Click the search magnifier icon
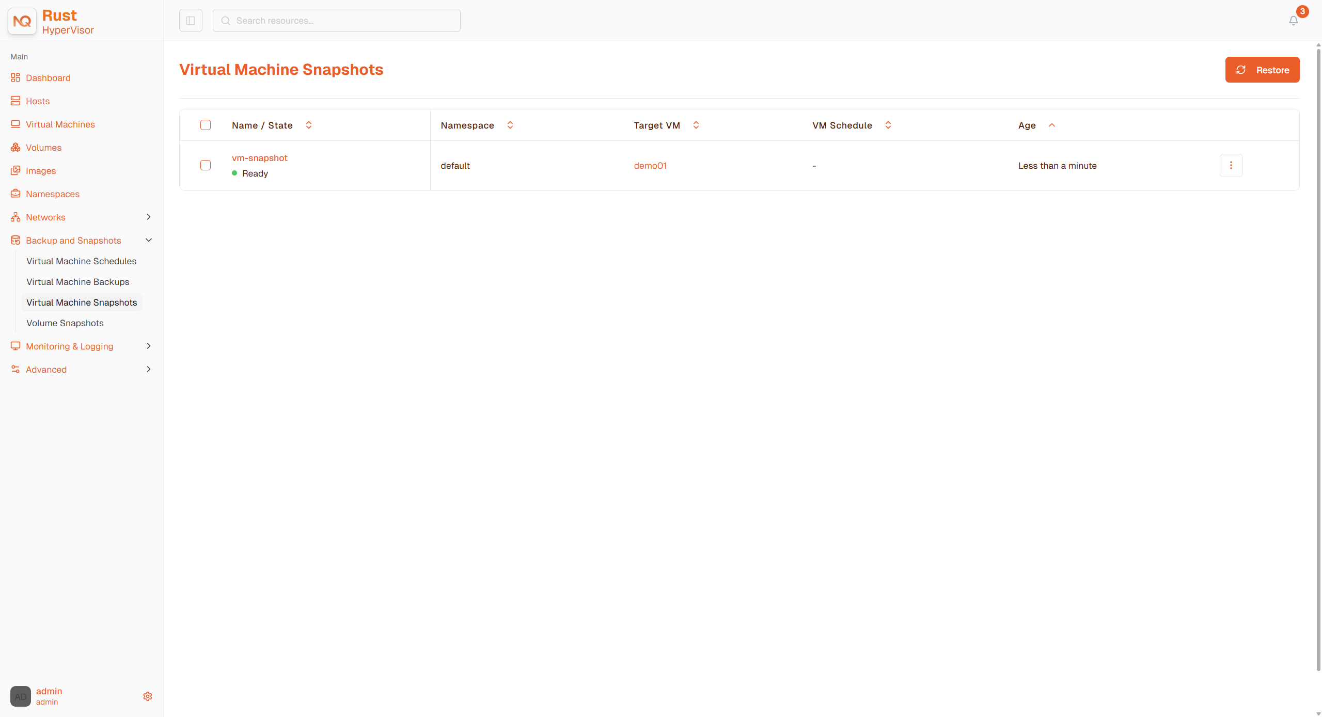Viewport: 1322px width, 717px height. click(x=226, y=21)
